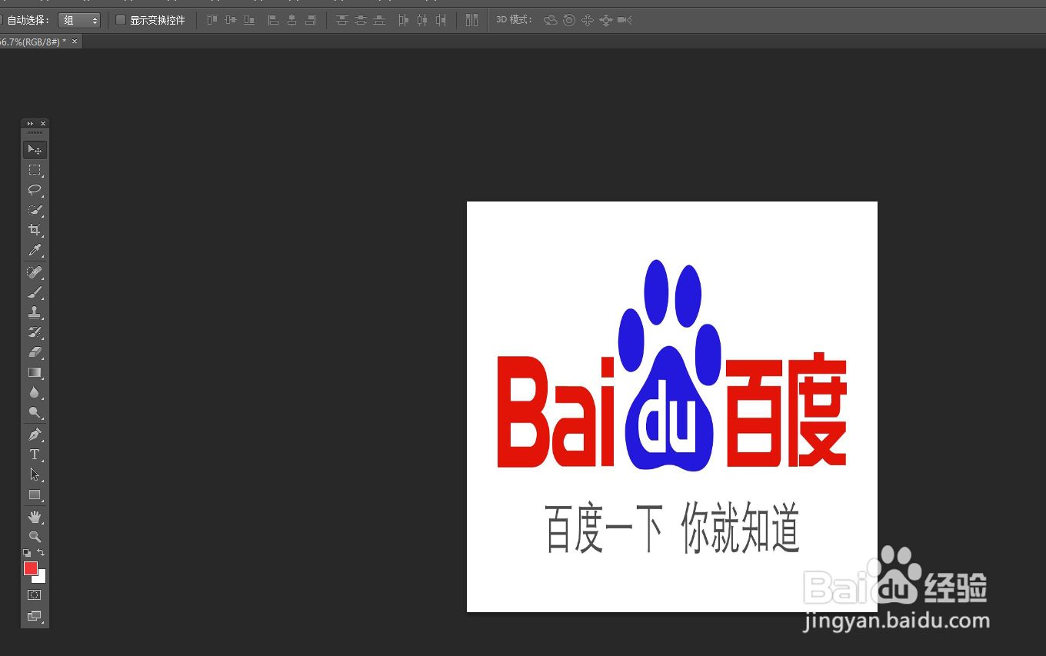Select the Dodge tool
Screen dimensions: 1046x656
tap(35, 412)
